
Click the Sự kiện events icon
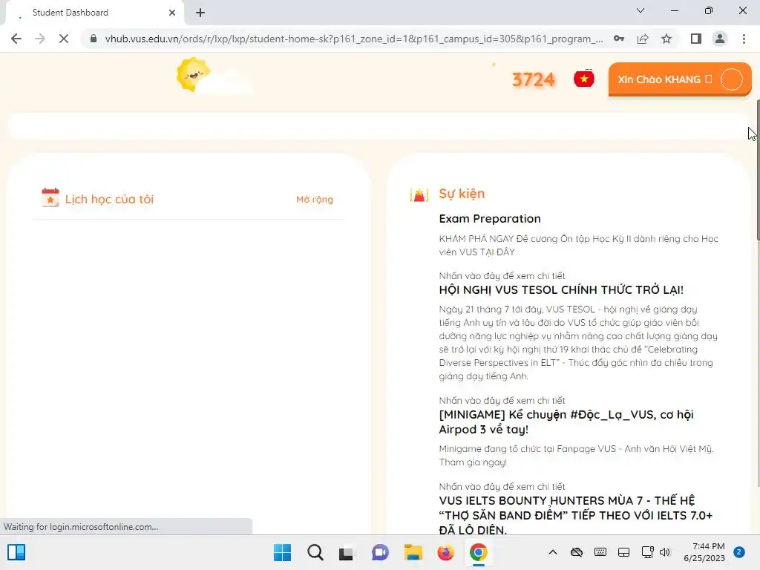[419, 195]
